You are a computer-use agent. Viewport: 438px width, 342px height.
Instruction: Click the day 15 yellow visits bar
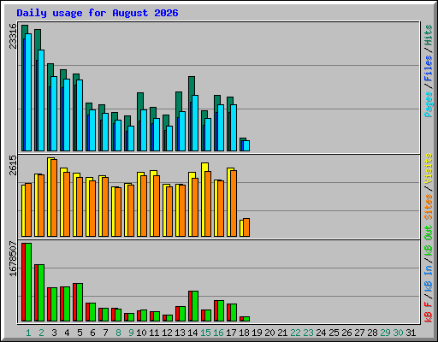[203, 199]
